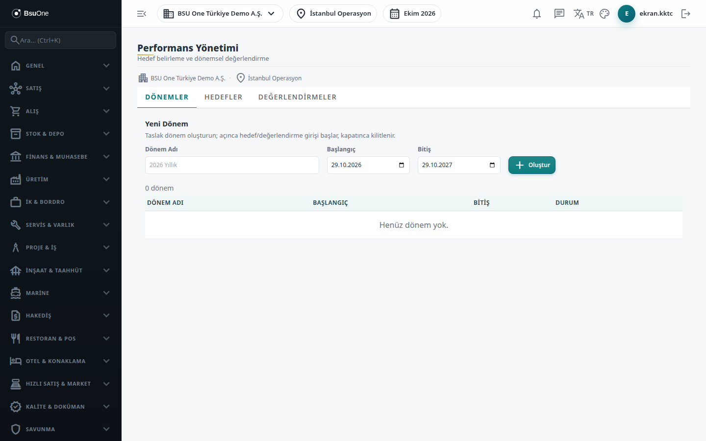Expand the Servis & Varlık section
This screenshot has width=706, height=441.
[x=61, y=225]
